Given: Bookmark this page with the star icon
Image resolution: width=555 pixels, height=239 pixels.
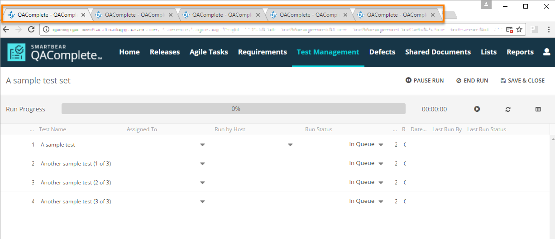Looking at the screenshot, I should coord(519,29).
